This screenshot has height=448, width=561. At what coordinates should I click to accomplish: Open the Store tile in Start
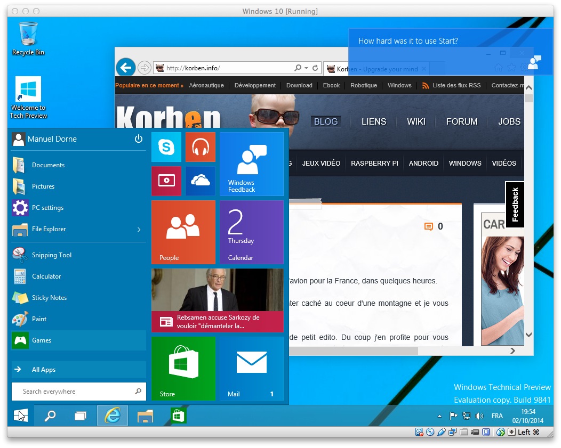click(183, 368)
